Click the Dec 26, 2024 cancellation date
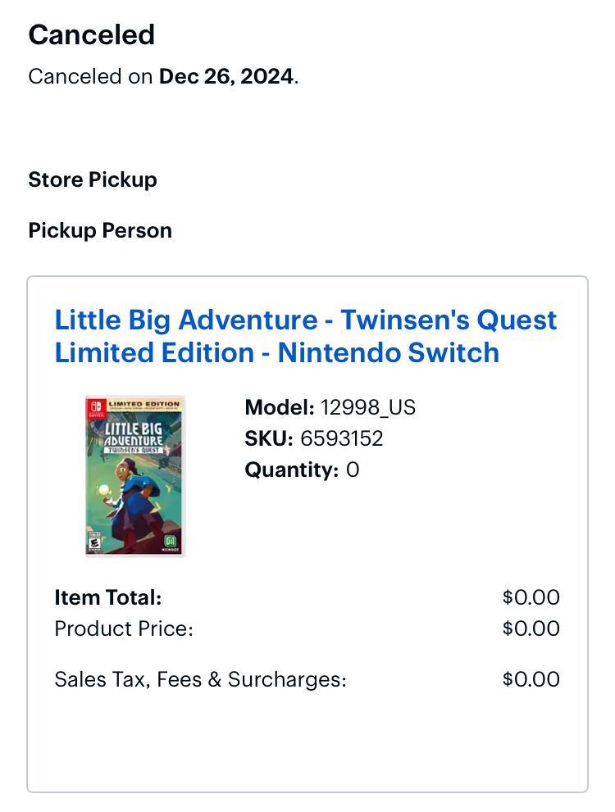 pos(225,76)
